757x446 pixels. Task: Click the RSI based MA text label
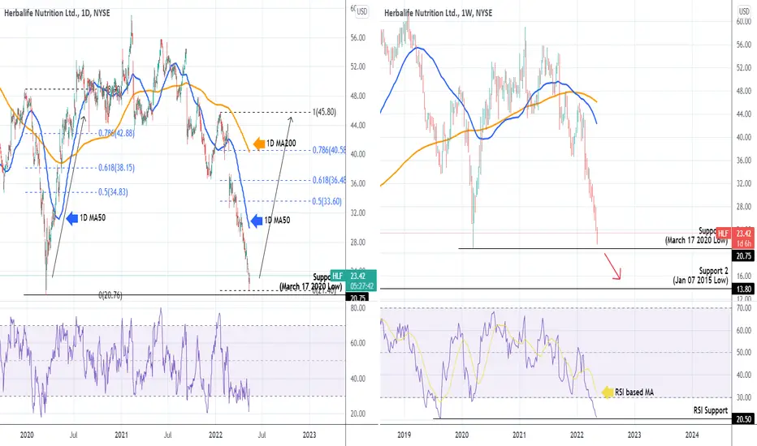[634, 392]
